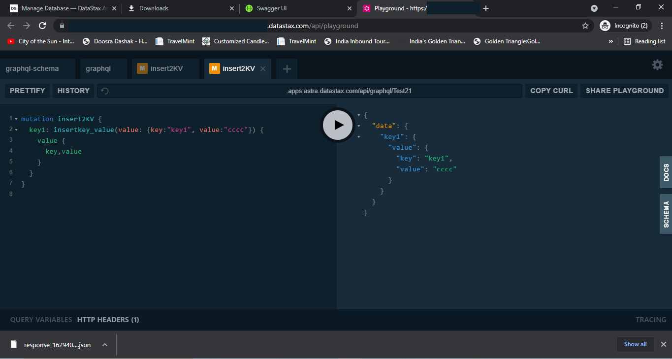672x359 pixels.
Task: Click the downloaded response JSON file icon
Action: point(14,344)
